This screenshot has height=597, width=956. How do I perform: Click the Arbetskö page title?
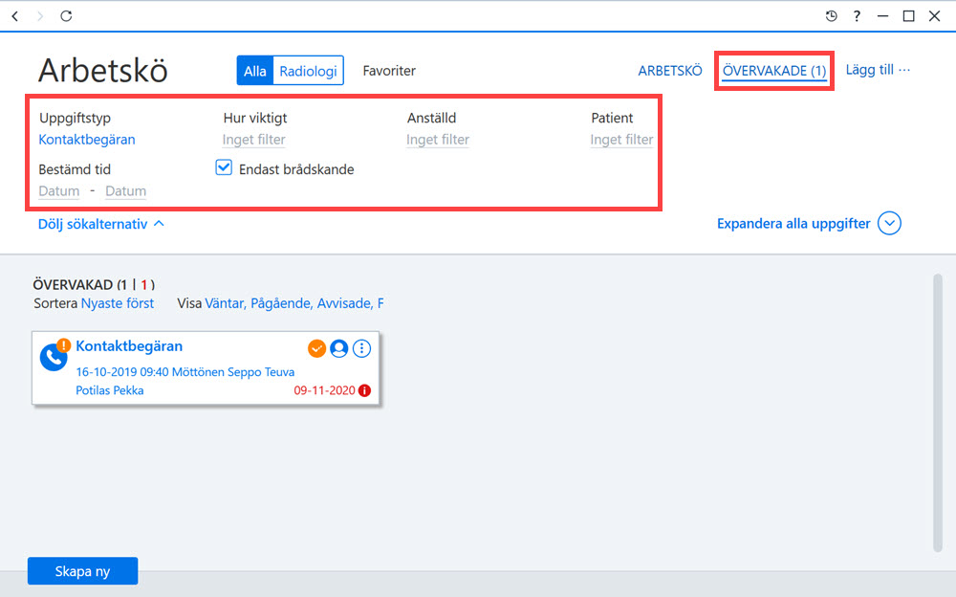(103, 71)
